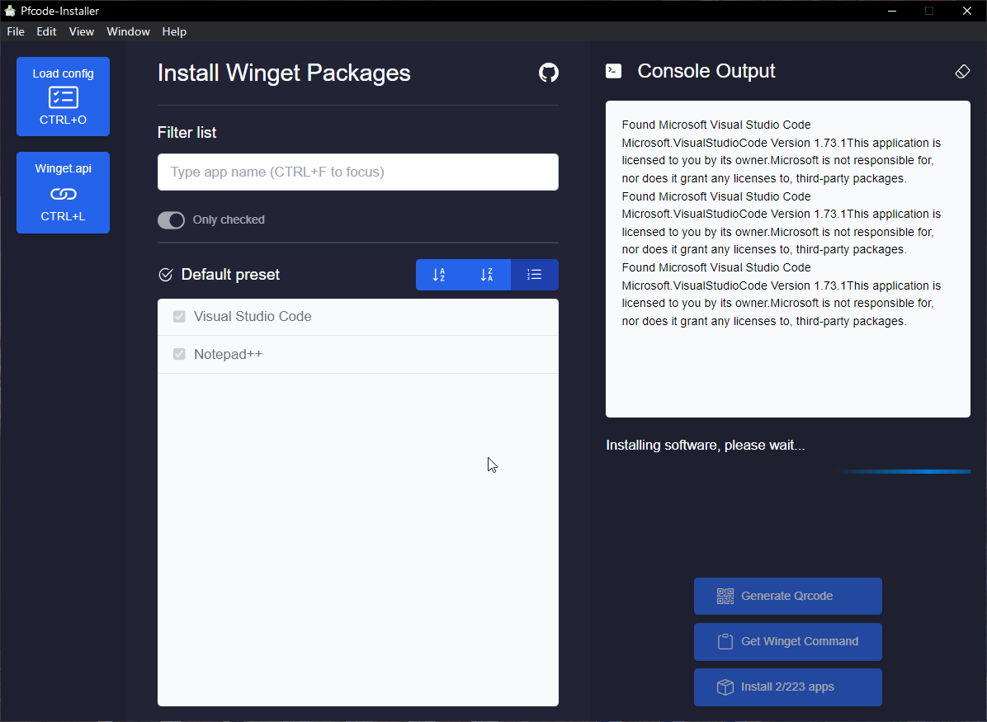The width and height of the screenshot is (987, 722).
Task: Click the Generate Qrcode button
Action: point(787,596)
